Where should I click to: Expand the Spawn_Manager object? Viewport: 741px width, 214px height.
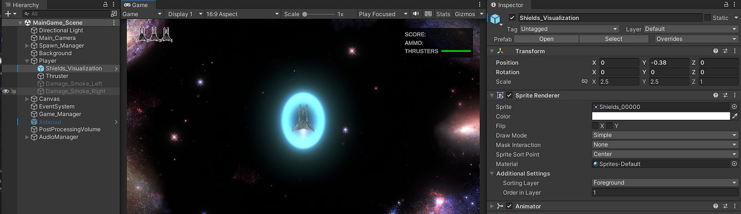point(27,46)
